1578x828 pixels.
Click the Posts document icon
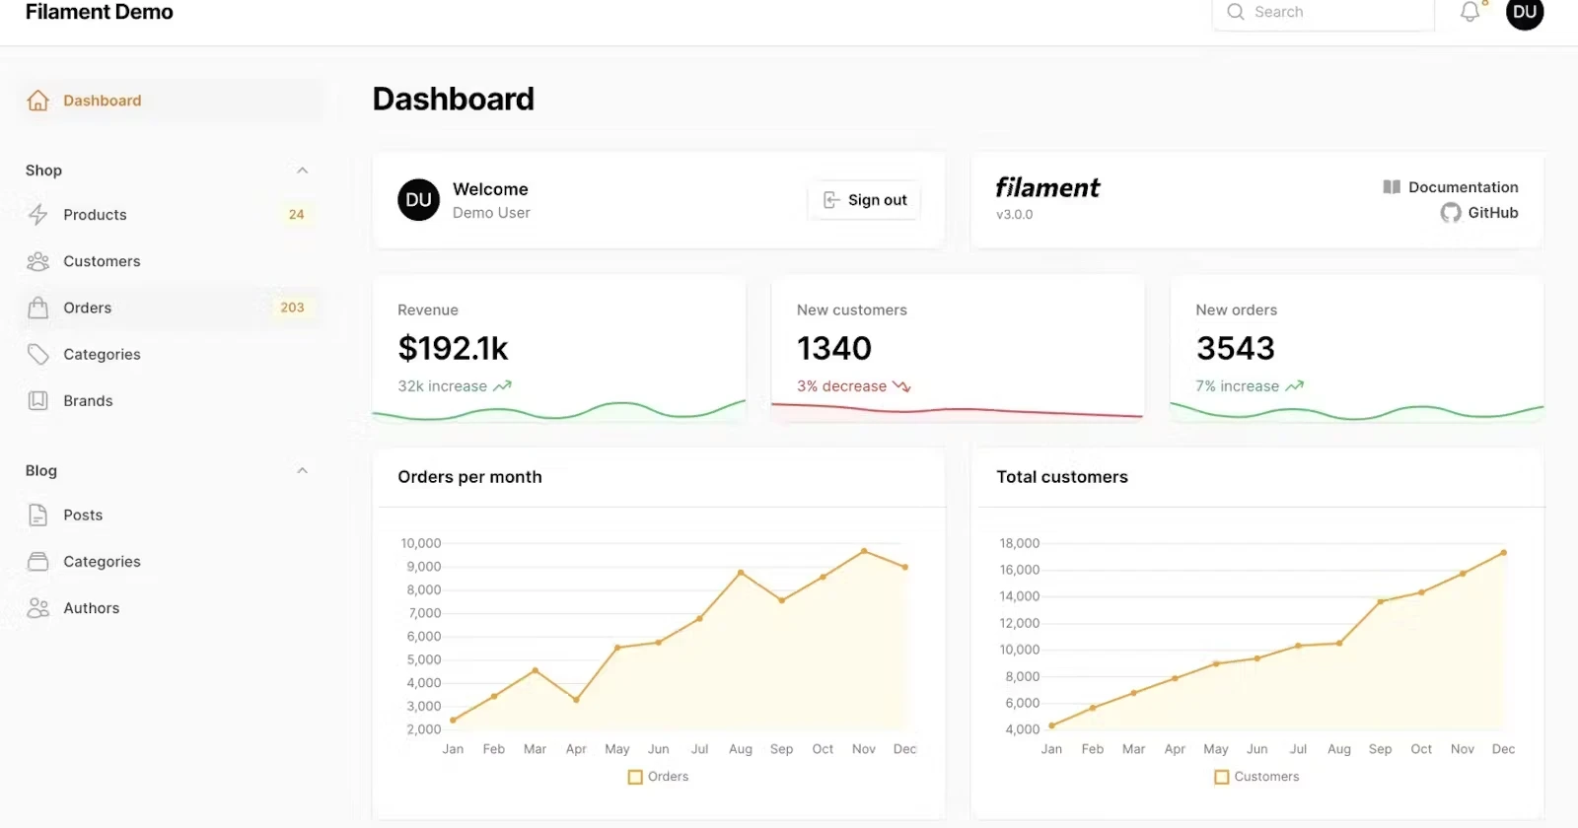[37, 514]
